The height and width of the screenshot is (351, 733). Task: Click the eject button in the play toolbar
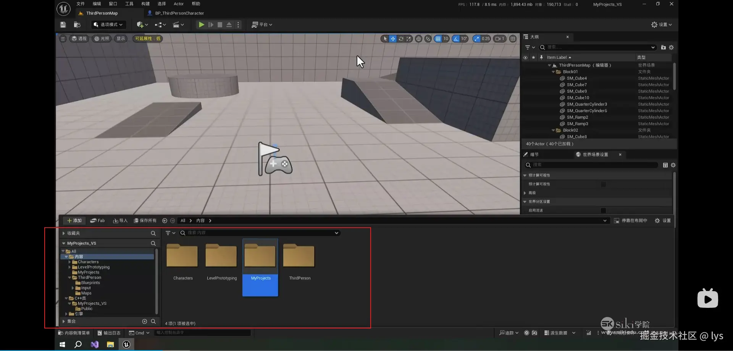click(229, 24)
